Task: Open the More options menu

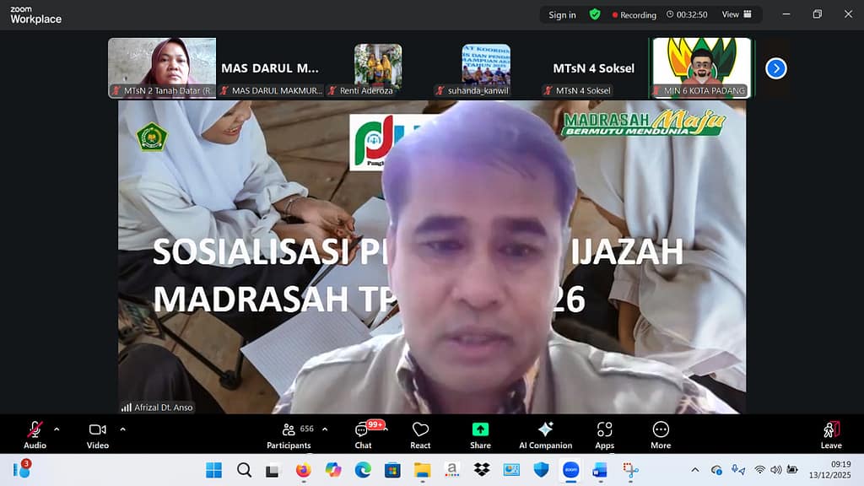Action: coord(661,433)
